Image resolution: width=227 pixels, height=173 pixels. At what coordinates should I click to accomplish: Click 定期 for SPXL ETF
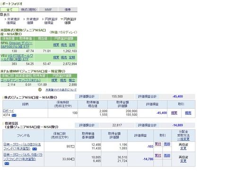pos(72,45)
